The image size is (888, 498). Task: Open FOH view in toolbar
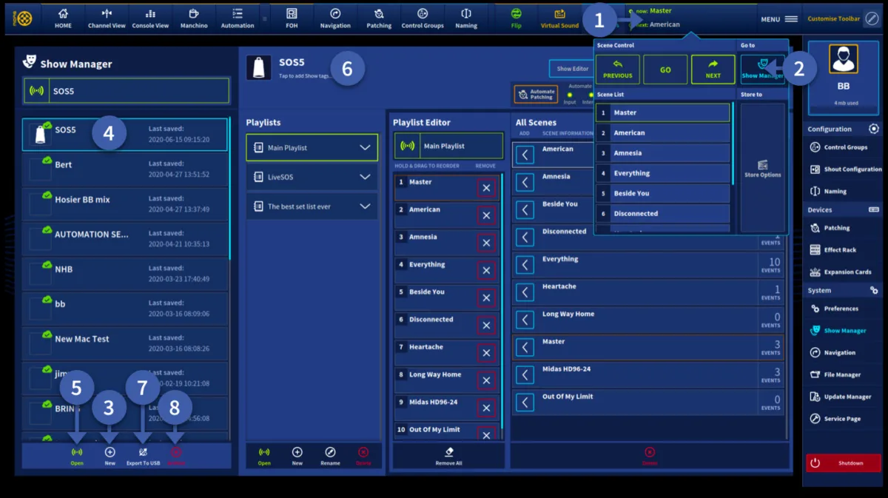[292, 18]
